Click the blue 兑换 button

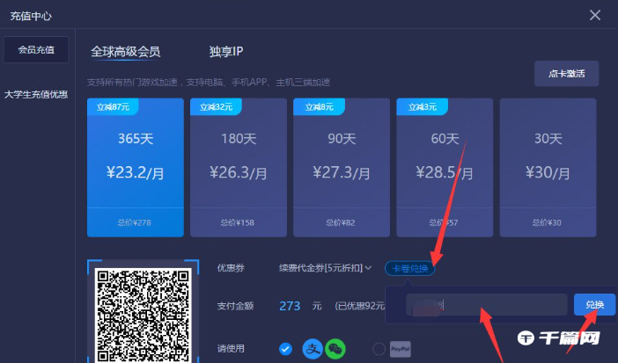(594, 304)
